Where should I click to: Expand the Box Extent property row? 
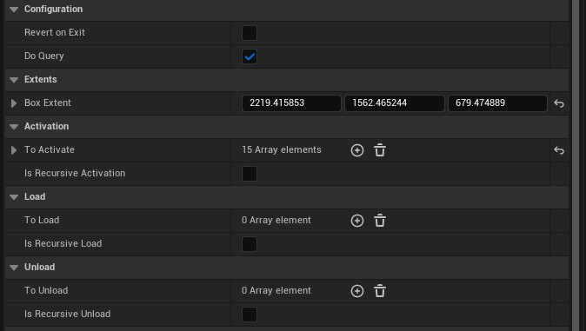(x=14, y=103)
